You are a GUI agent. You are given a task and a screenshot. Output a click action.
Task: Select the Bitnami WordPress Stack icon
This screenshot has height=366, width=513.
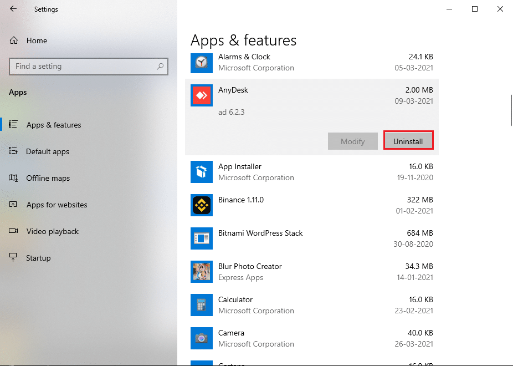pyautogui.click(x=201, y=238)
